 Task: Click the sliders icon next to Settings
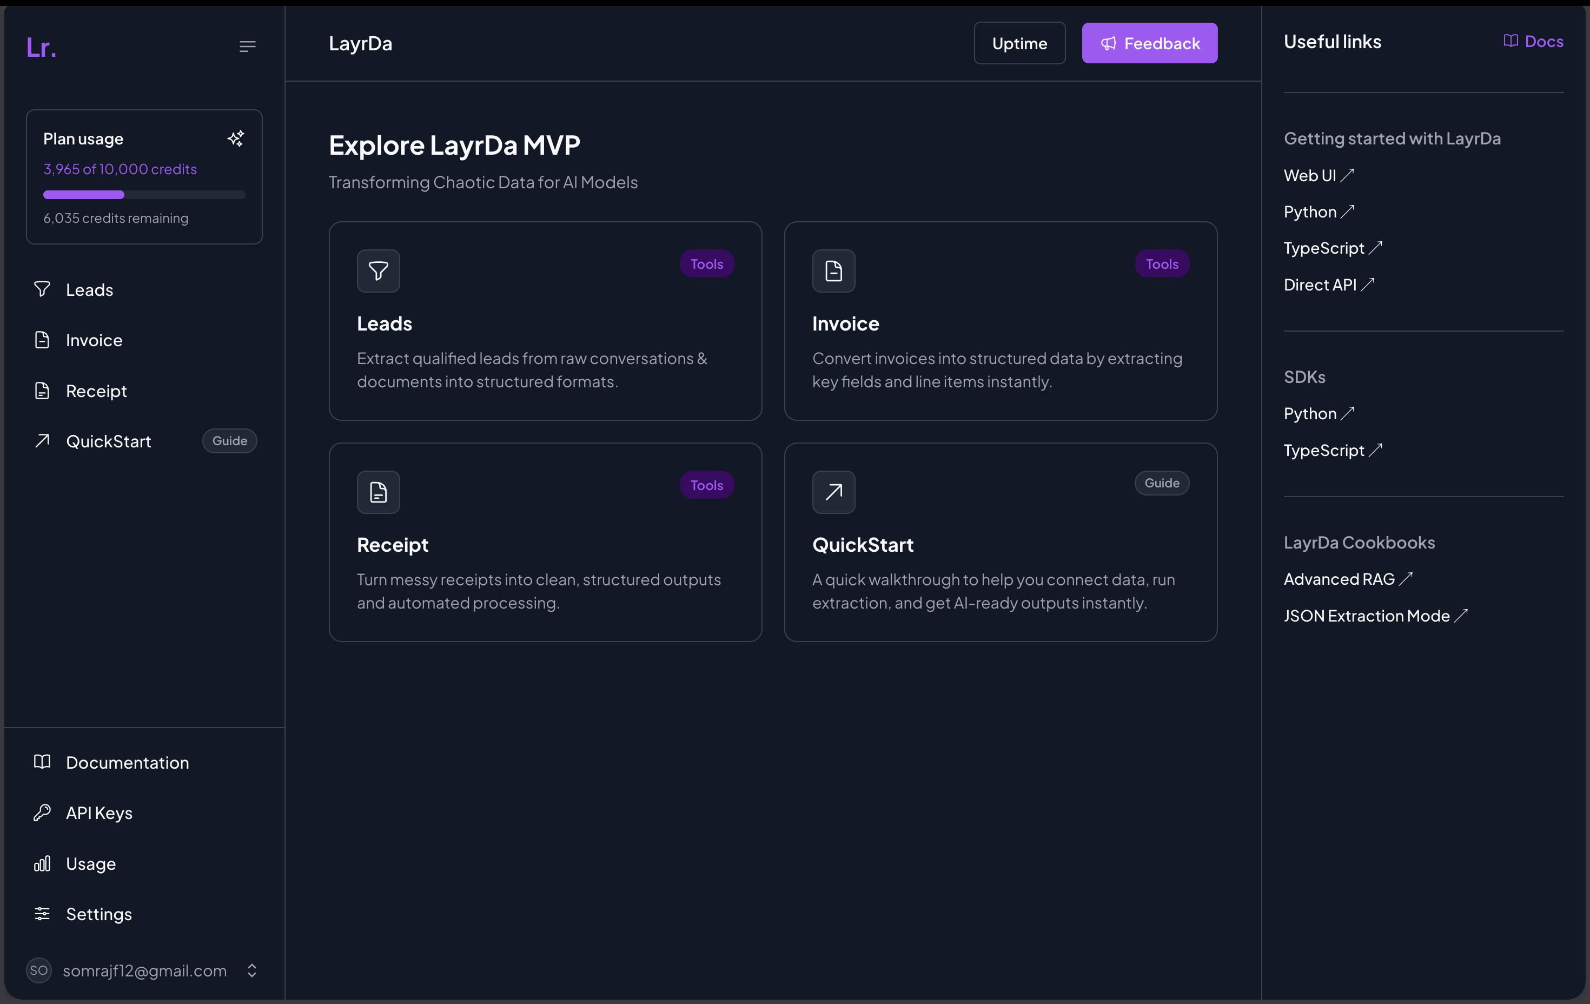(x=42, y=914)
